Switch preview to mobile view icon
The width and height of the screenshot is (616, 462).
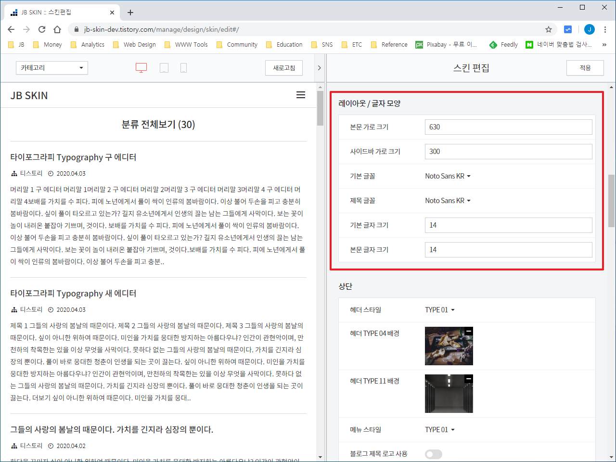(x=183, y=68)
